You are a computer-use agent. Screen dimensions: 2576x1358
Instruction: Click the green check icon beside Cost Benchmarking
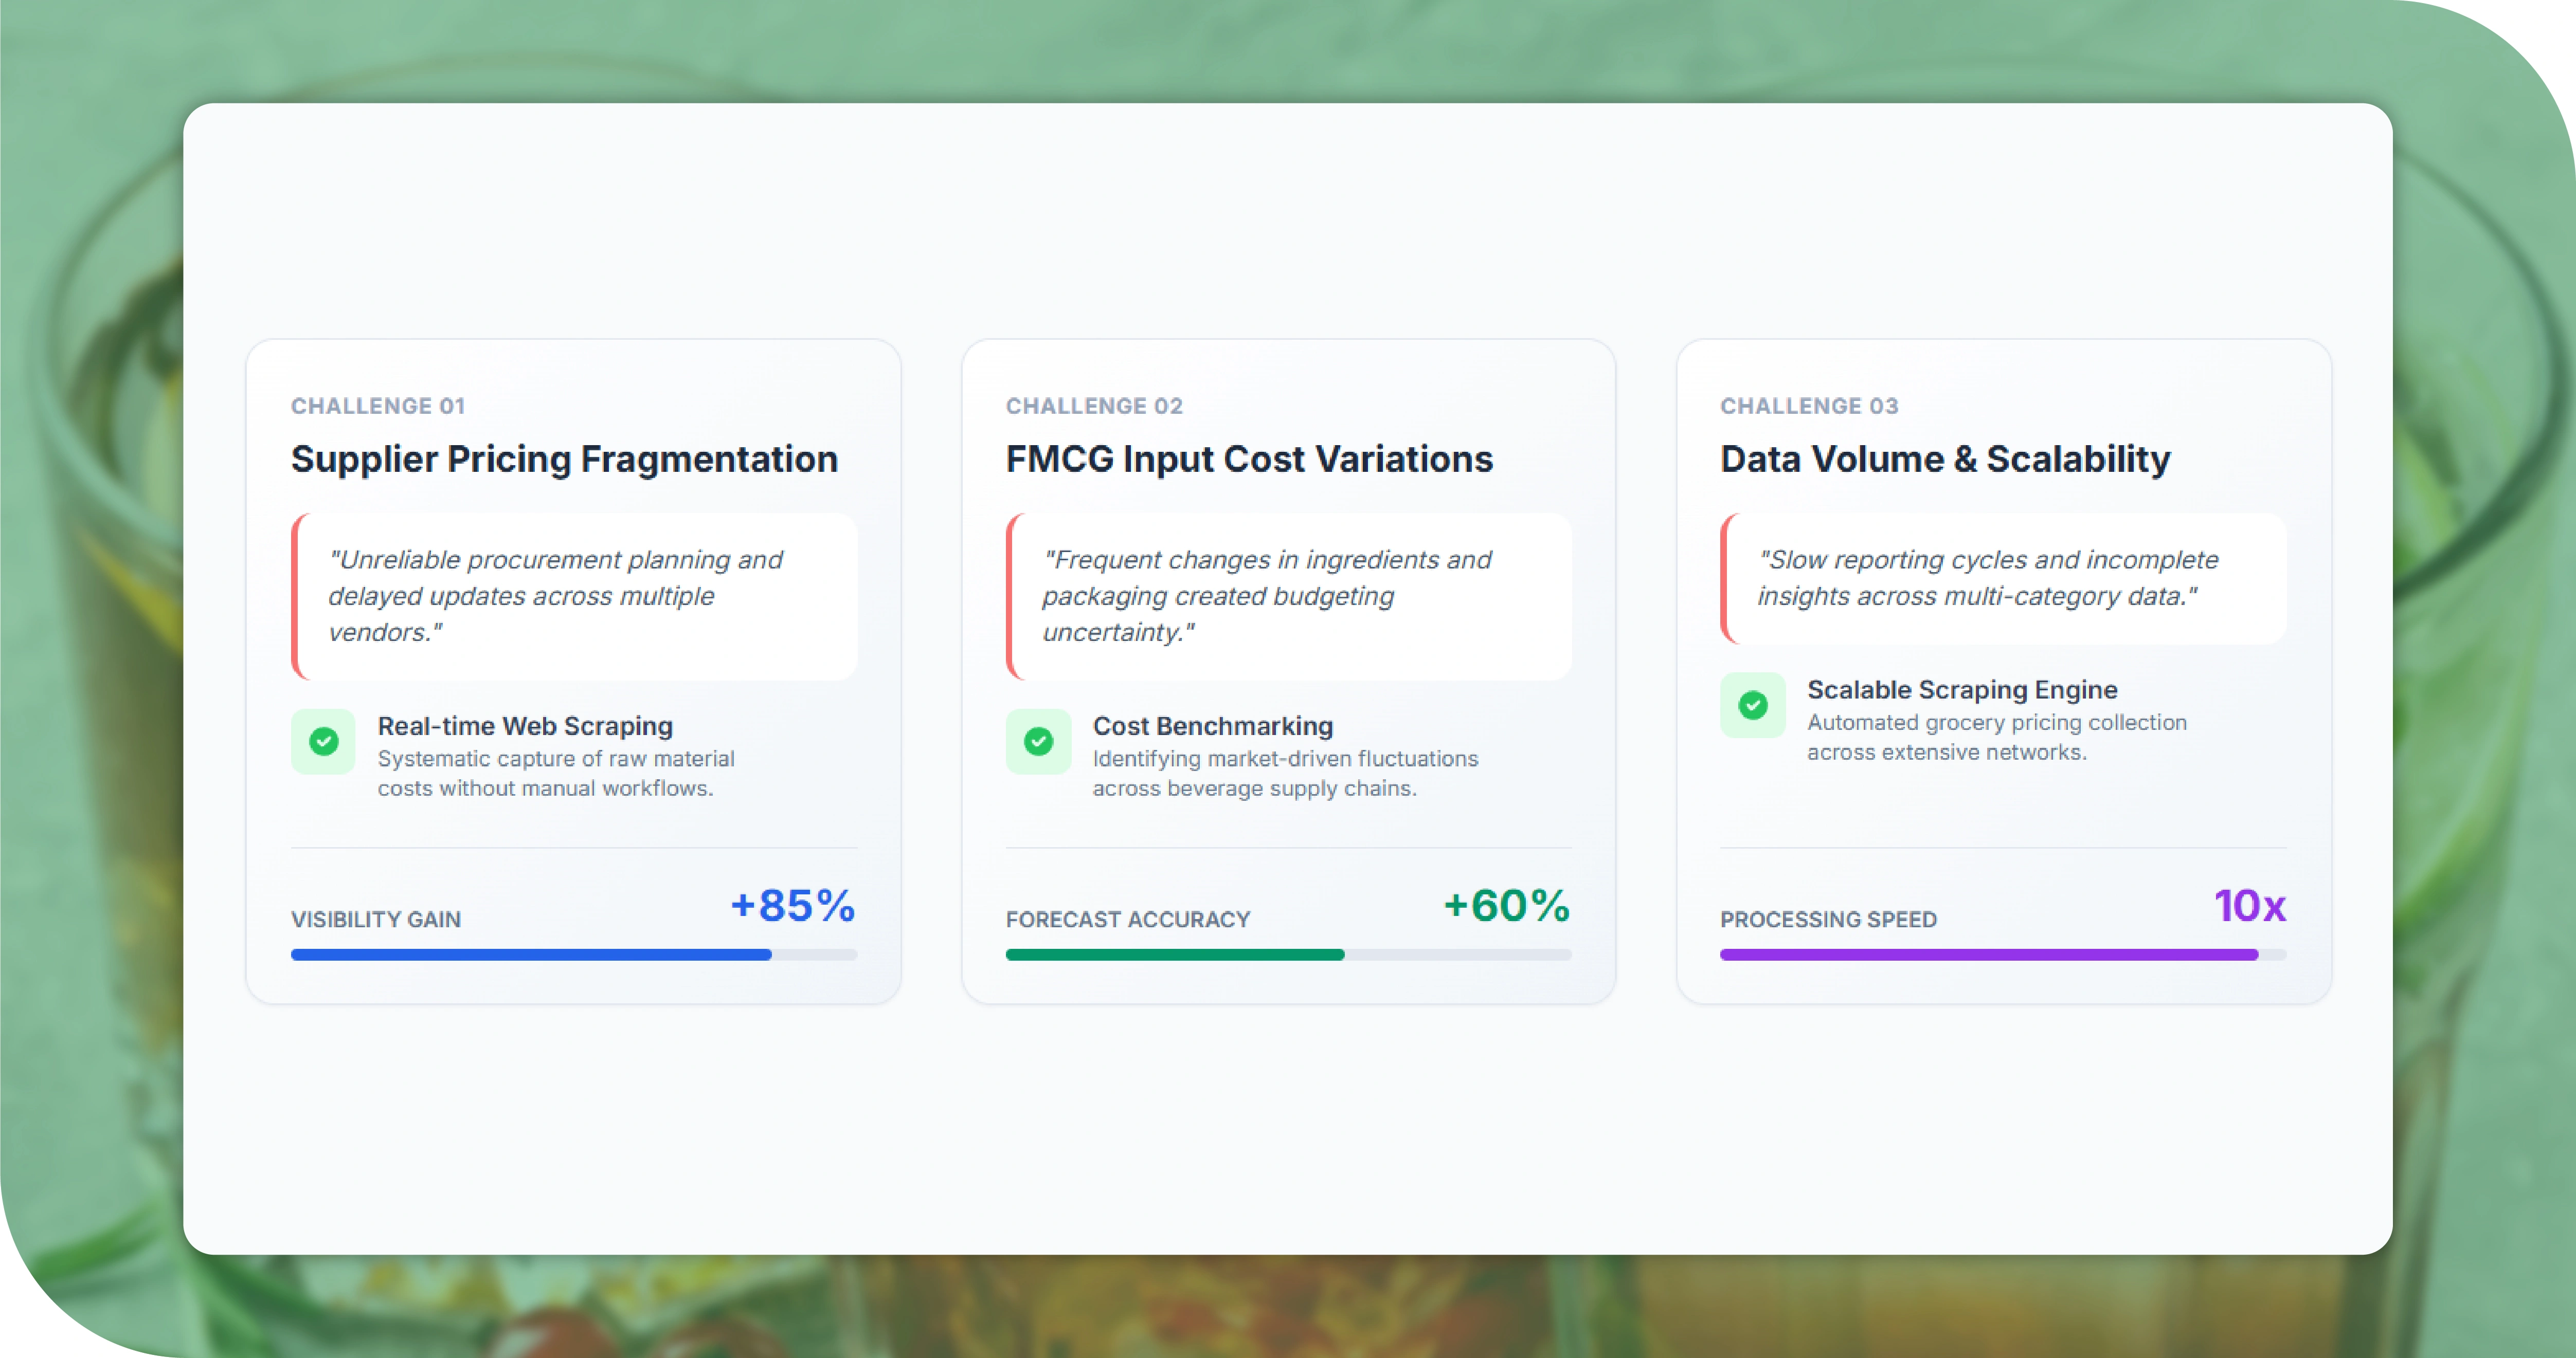[1038, 742]
